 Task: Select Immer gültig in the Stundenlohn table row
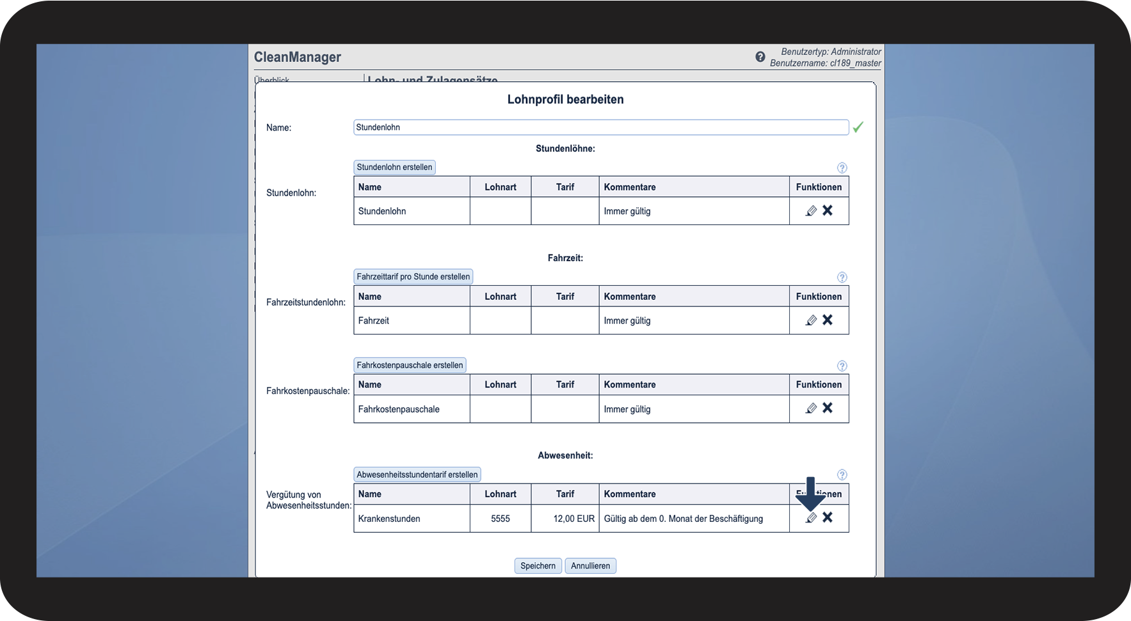tap(627, 211)
